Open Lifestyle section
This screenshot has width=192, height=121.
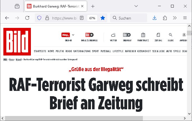coord(118,51)
